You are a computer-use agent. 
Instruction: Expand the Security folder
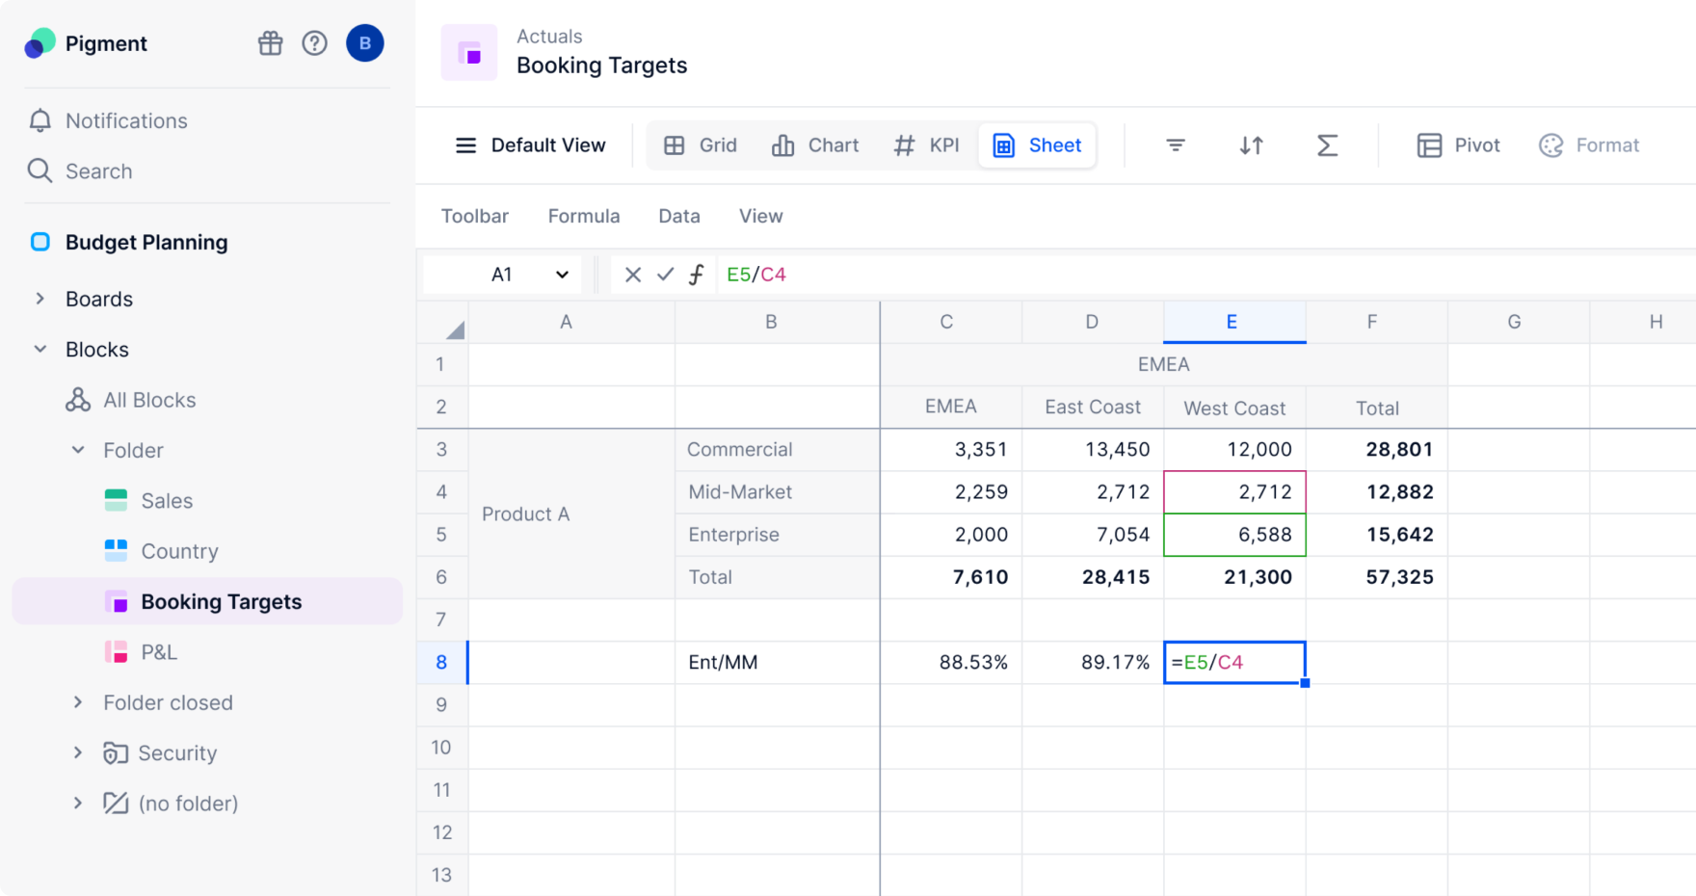(78, 752)
